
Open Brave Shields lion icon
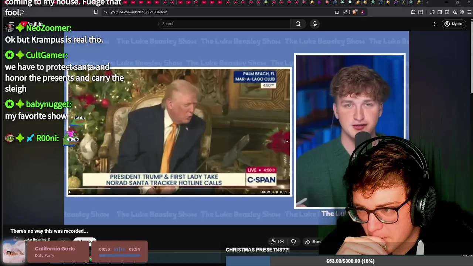(x=355, y=12)
